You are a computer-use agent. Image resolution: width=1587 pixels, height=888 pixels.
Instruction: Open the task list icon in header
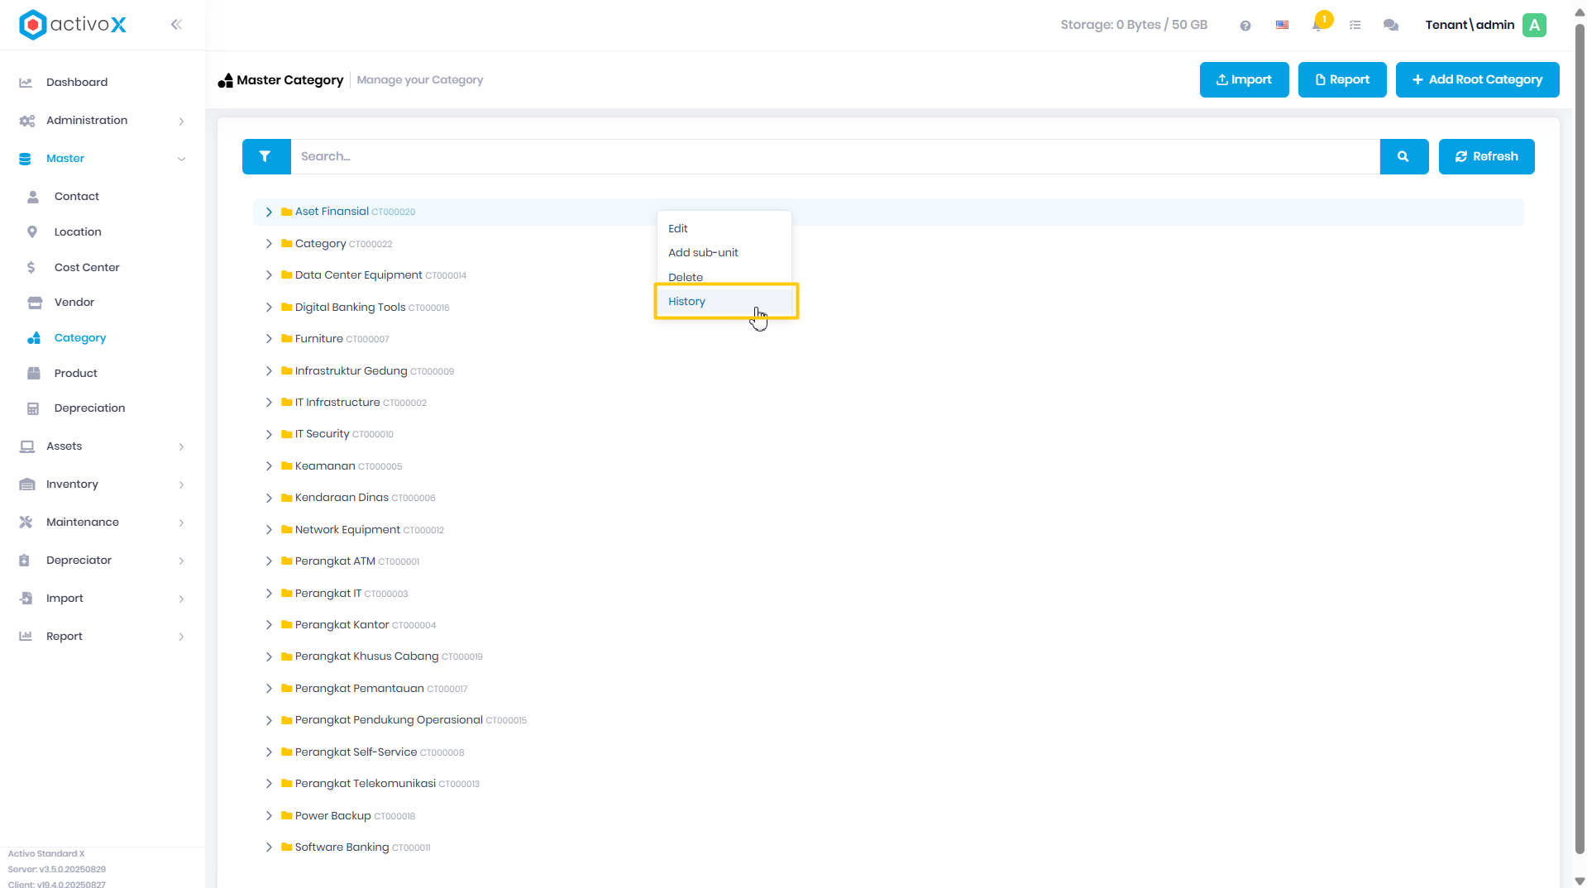coord(1355,25)
